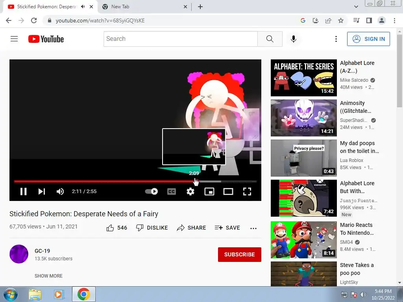
Task: Toggle the browser side panel
Action: coord(369,20)
